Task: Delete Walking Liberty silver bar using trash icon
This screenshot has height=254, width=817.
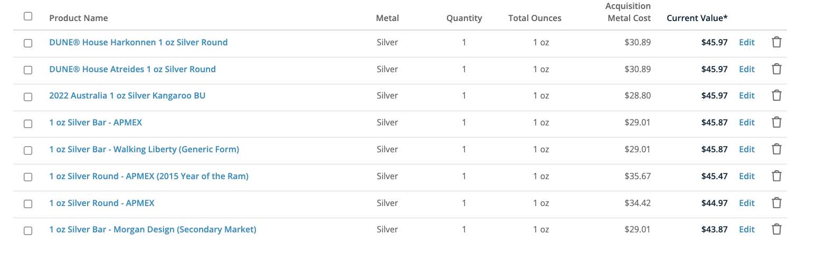Action: tap(776, 149)
